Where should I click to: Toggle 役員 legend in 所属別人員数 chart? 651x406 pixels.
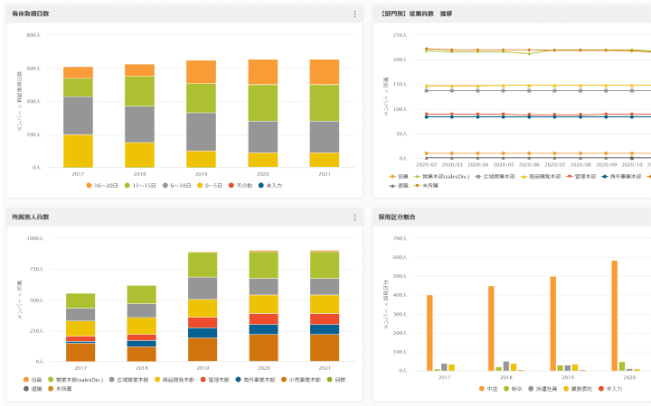point(33,380)
